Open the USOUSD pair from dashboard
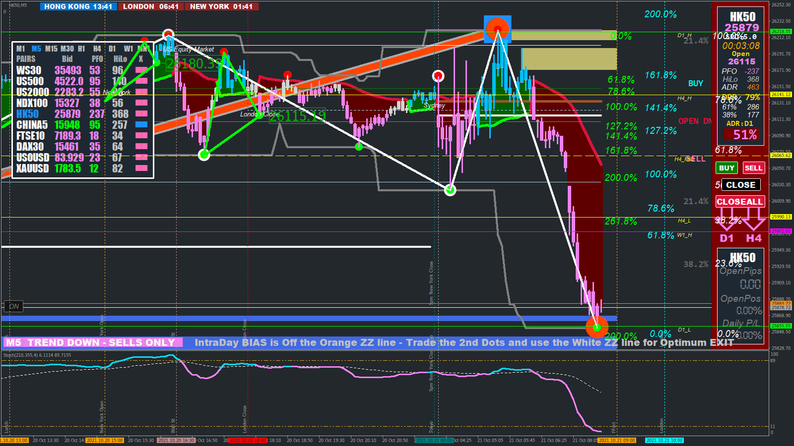Screen dimensions: 794x446 pyautogui.click(x=33, y=158)
